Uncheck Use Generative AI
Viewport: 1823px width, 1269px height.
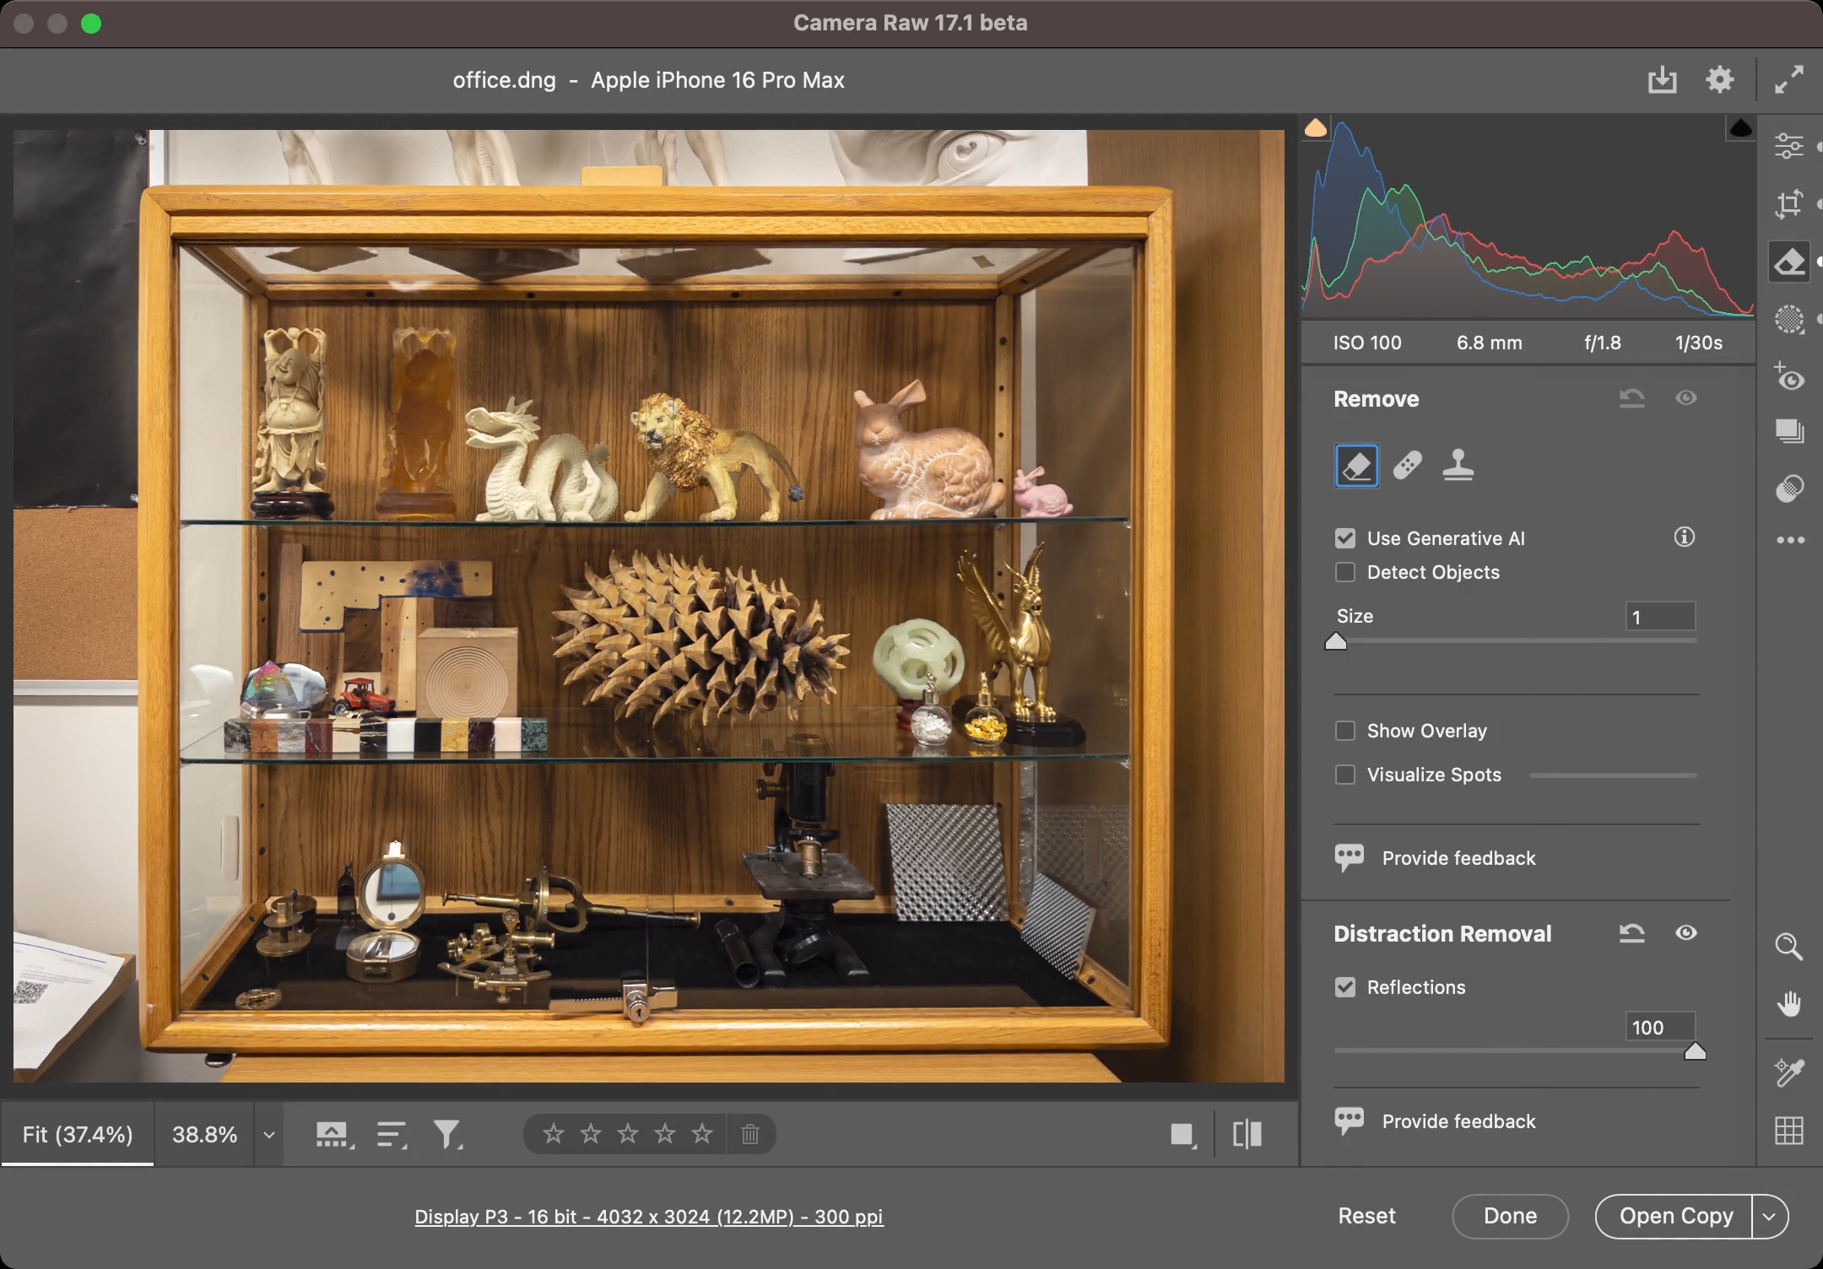coord(1345,538)
